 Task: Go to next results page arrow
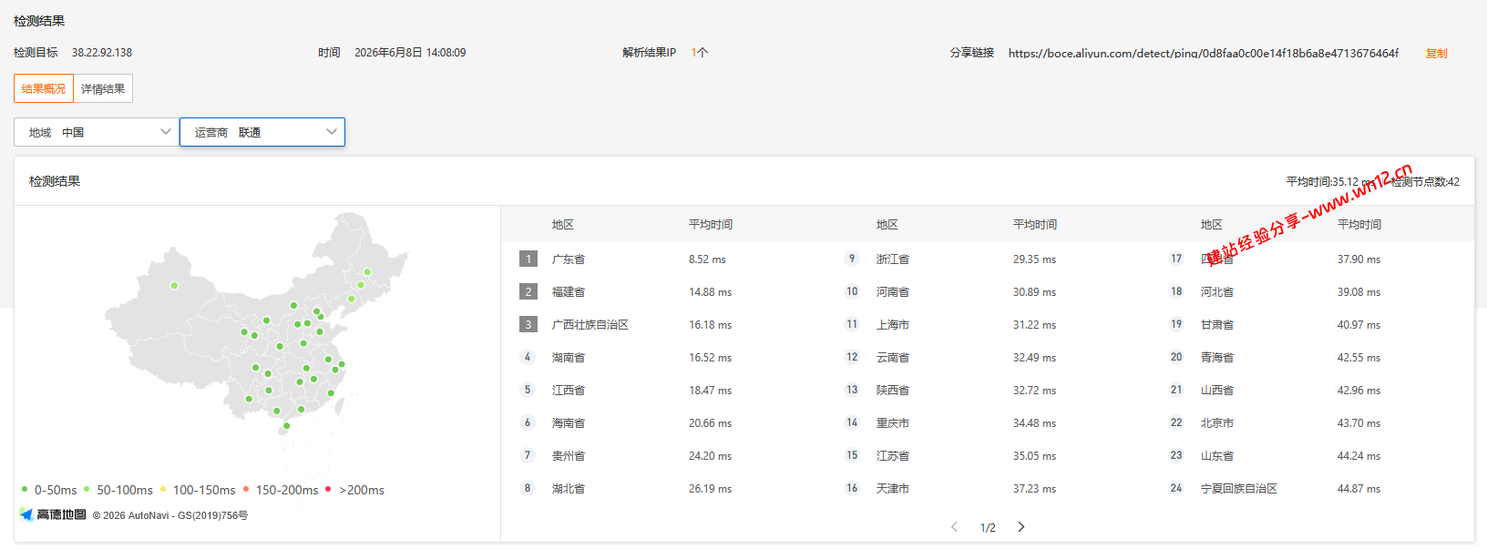[x=1021, y=526]
